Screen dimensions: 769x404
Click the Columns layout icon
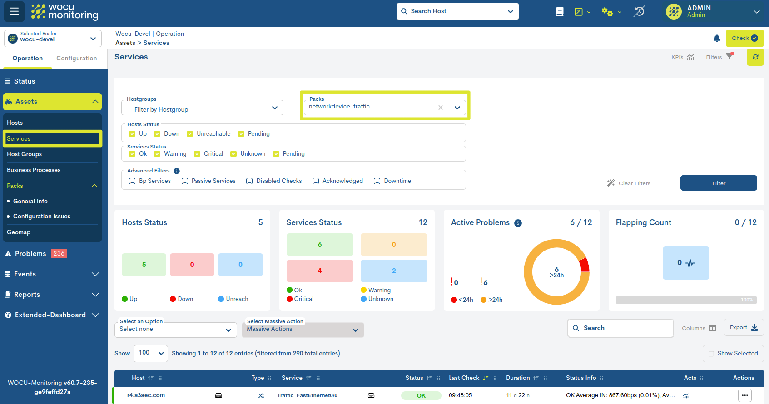click(x=713, y=328)
